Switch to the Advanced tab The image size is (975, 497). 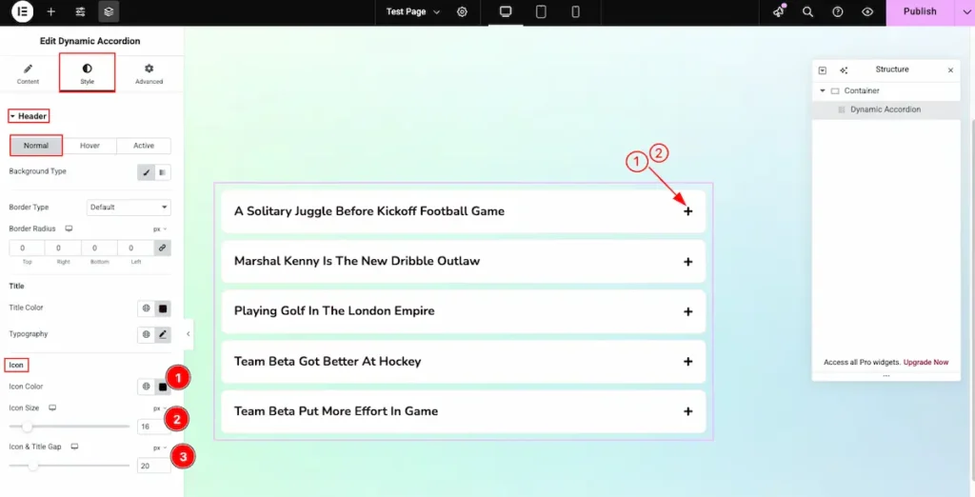[149, 73]
